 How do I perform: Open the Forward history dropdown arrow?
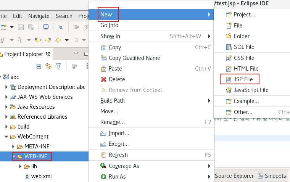pos(84,40)
